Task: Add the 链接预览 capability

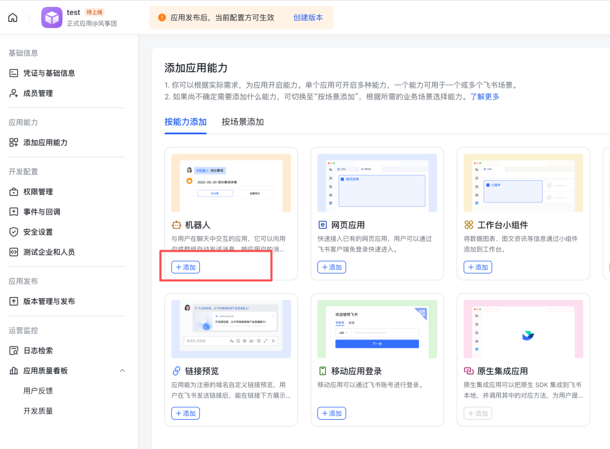Action: click(186, 413)
